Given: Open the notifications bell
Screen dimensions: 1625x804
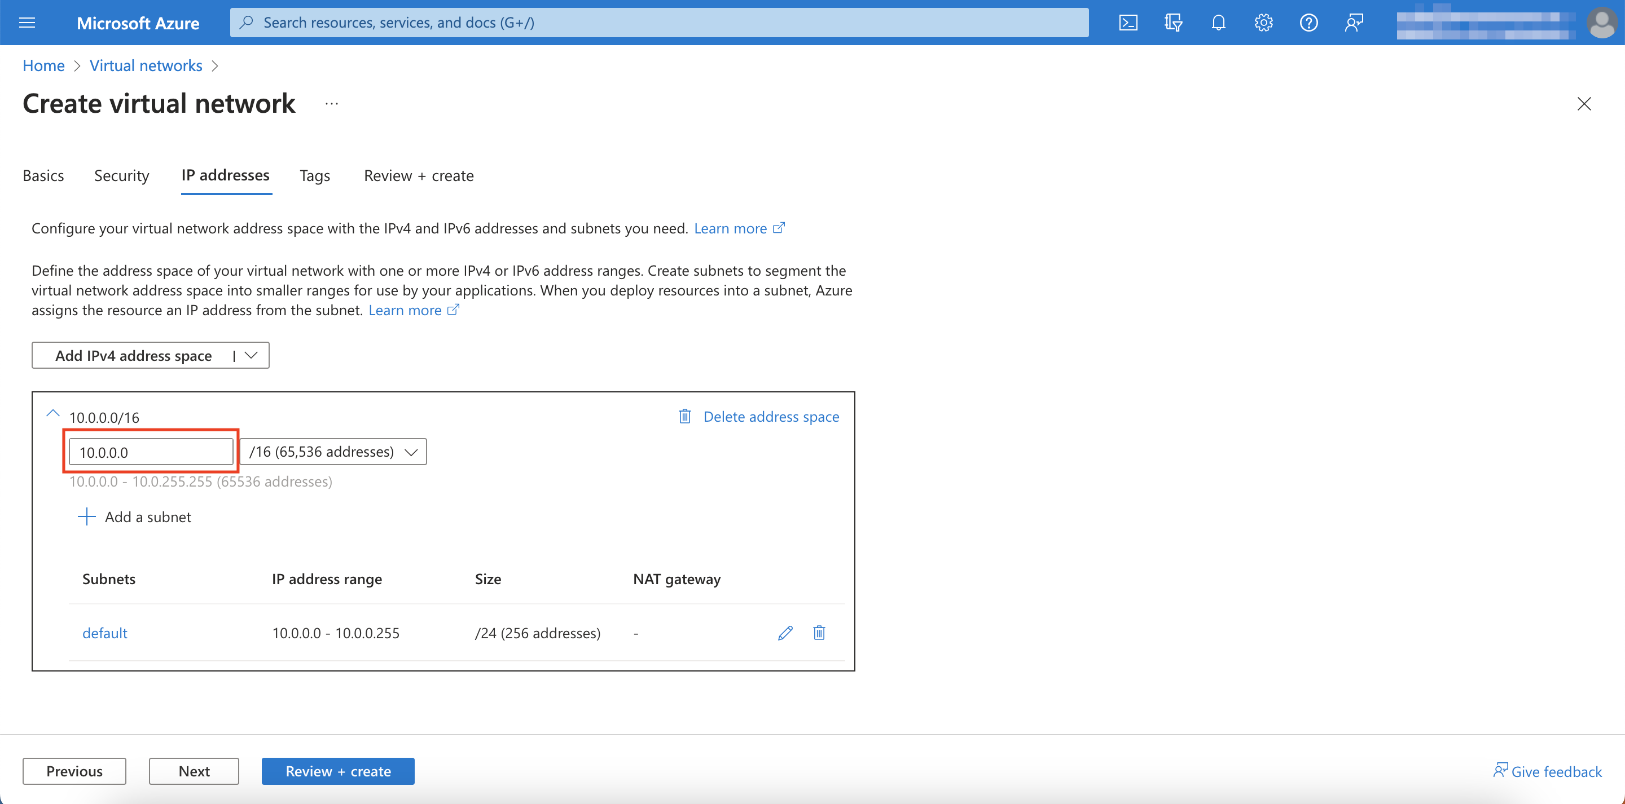Looking at the screenshot, I should pos(1218,22).
